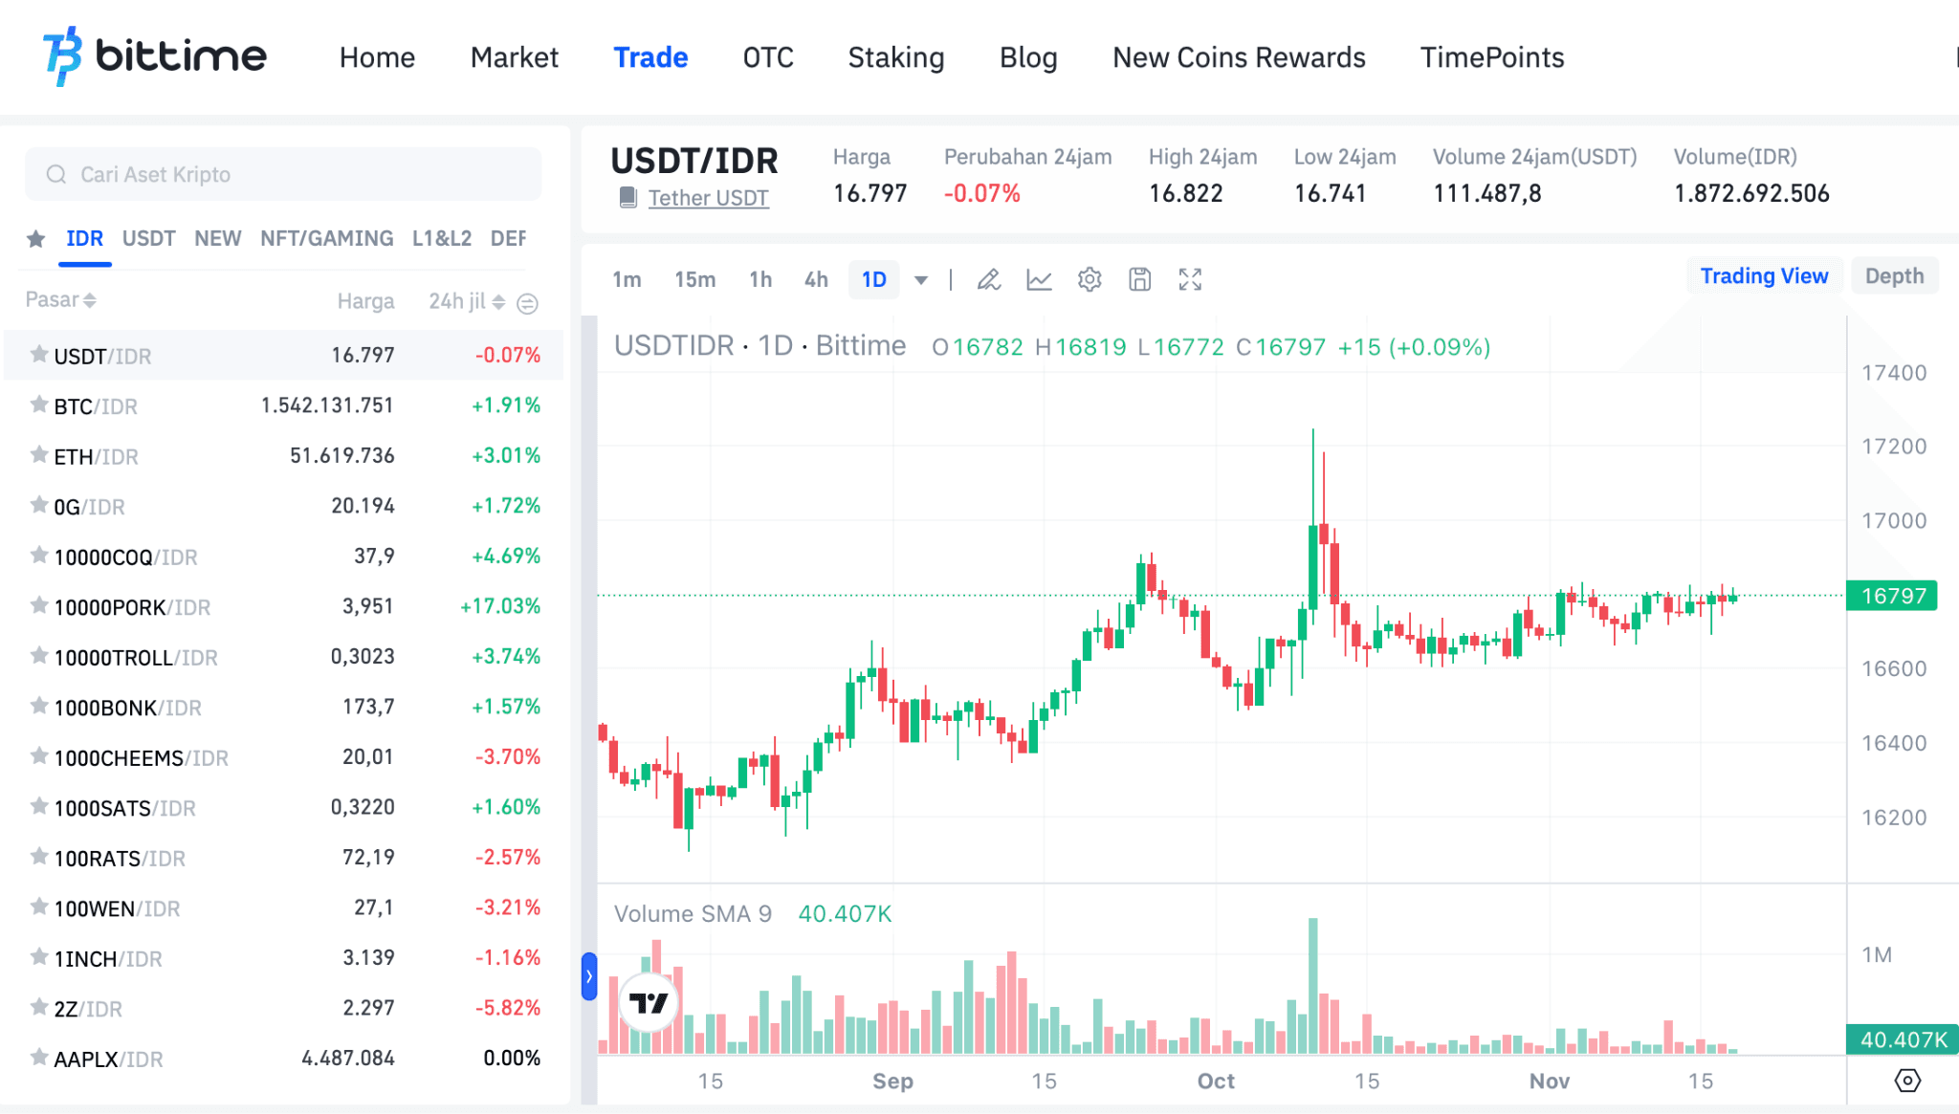Click the TradingView logo badge
This screenshot has width=1959, height=1114.
click(649, 1002)
